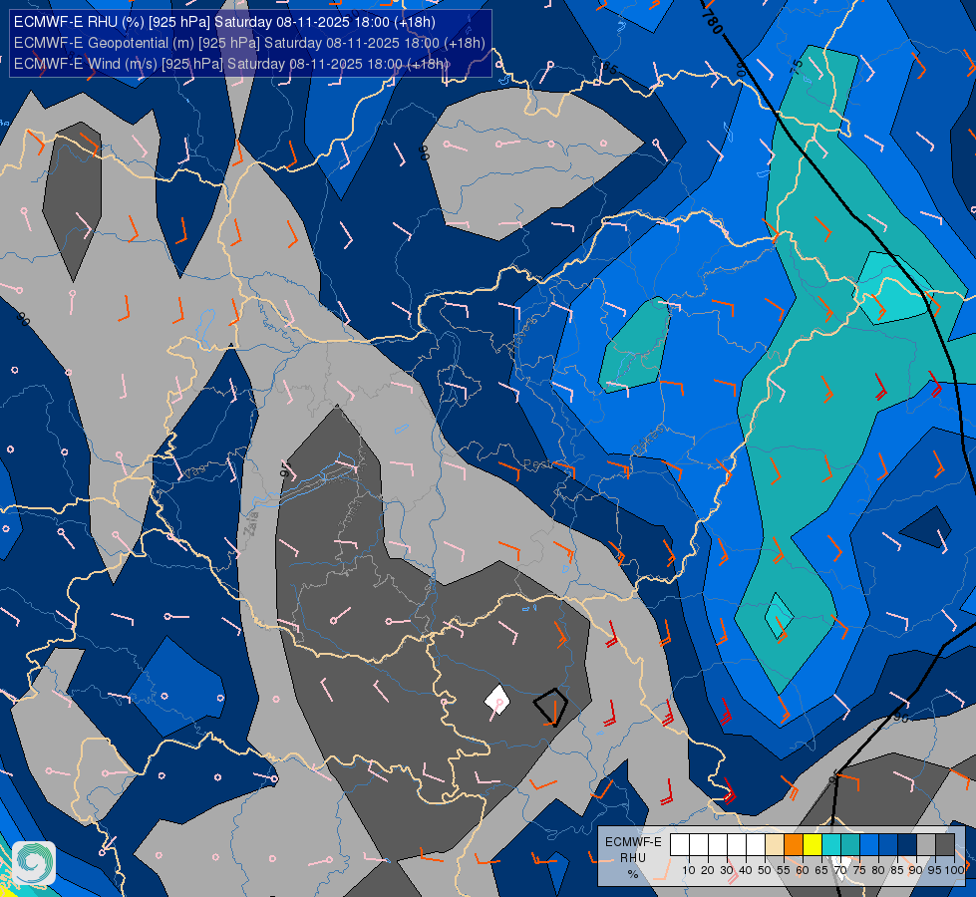The height and width of the screenshot is (897, 976).
Task: Pick the navy 85-90 legend swatch
Action: (907, 844)
